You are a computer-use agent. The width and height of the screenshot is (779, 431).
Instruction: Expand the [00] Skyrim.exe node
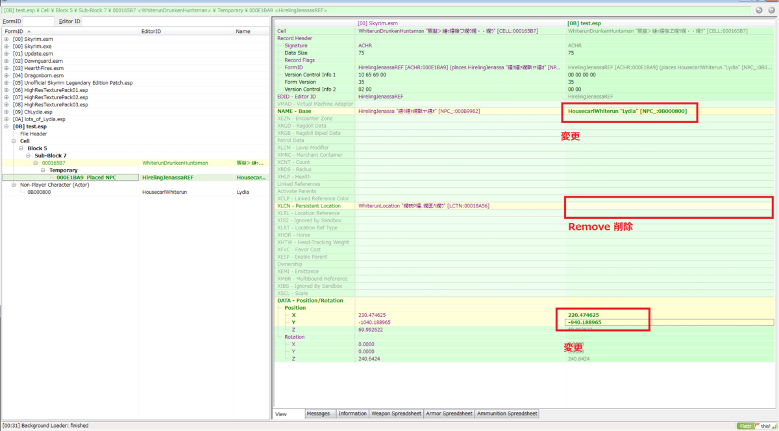(x=6, y=46)
